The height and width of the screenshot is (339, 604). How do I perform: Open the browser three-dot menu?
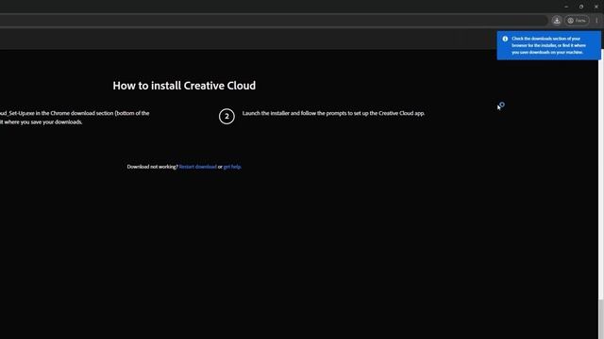[596, 21]
